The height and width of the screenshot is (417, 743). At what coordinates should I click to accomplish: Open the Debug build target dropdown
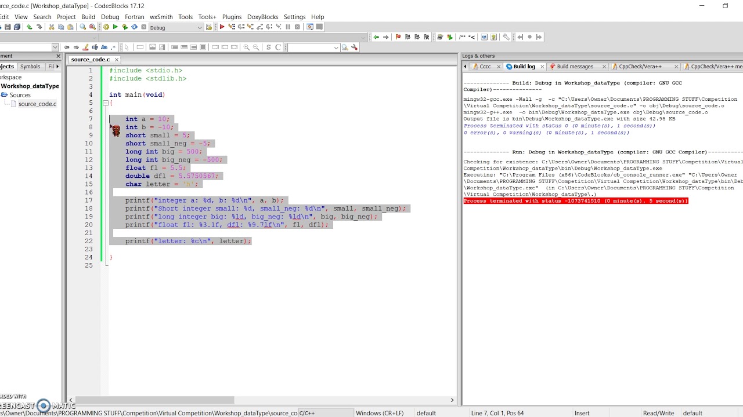200,27
